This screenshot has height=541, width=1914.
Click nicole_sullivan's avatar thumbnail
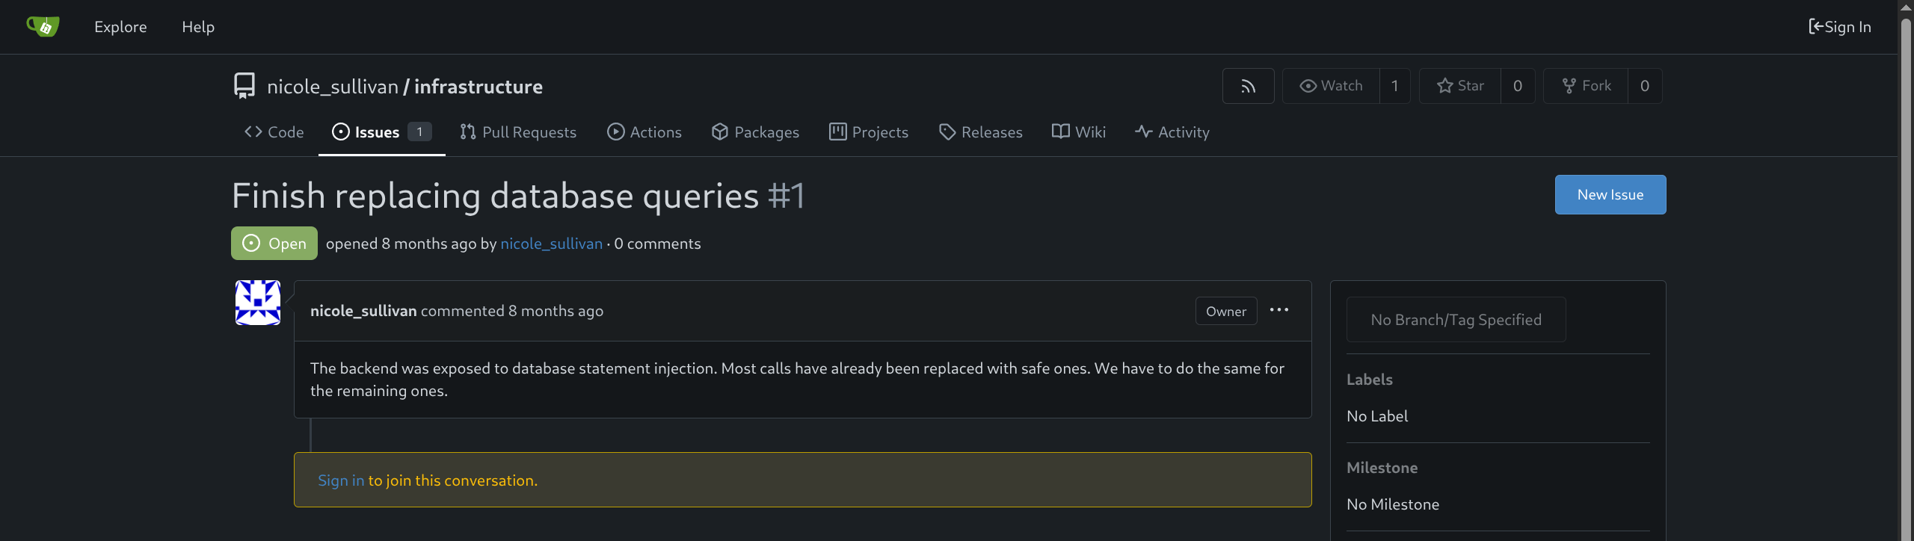point(258,303)
